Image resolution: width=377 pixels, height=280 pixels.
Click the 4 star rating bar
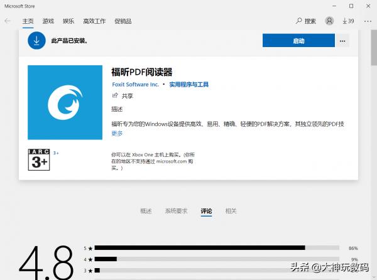217,259
